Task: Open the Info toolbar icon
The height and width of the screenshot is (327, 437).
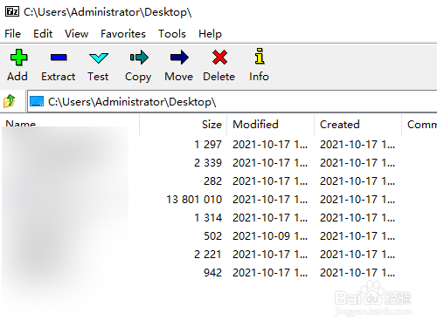Action: [x=260, y=56]
